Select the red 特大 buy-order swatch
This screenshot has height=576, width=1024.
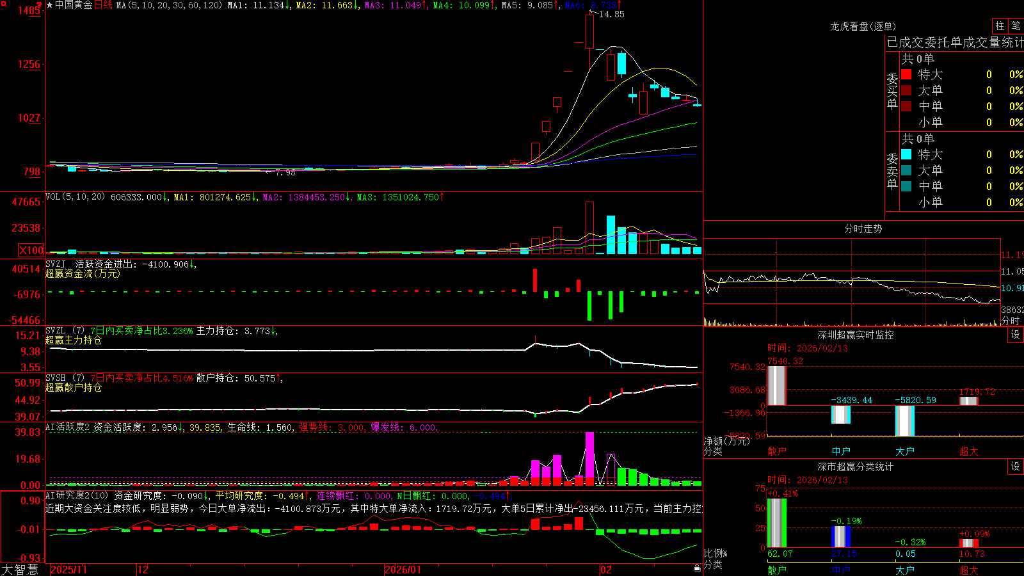click(906, 74)
